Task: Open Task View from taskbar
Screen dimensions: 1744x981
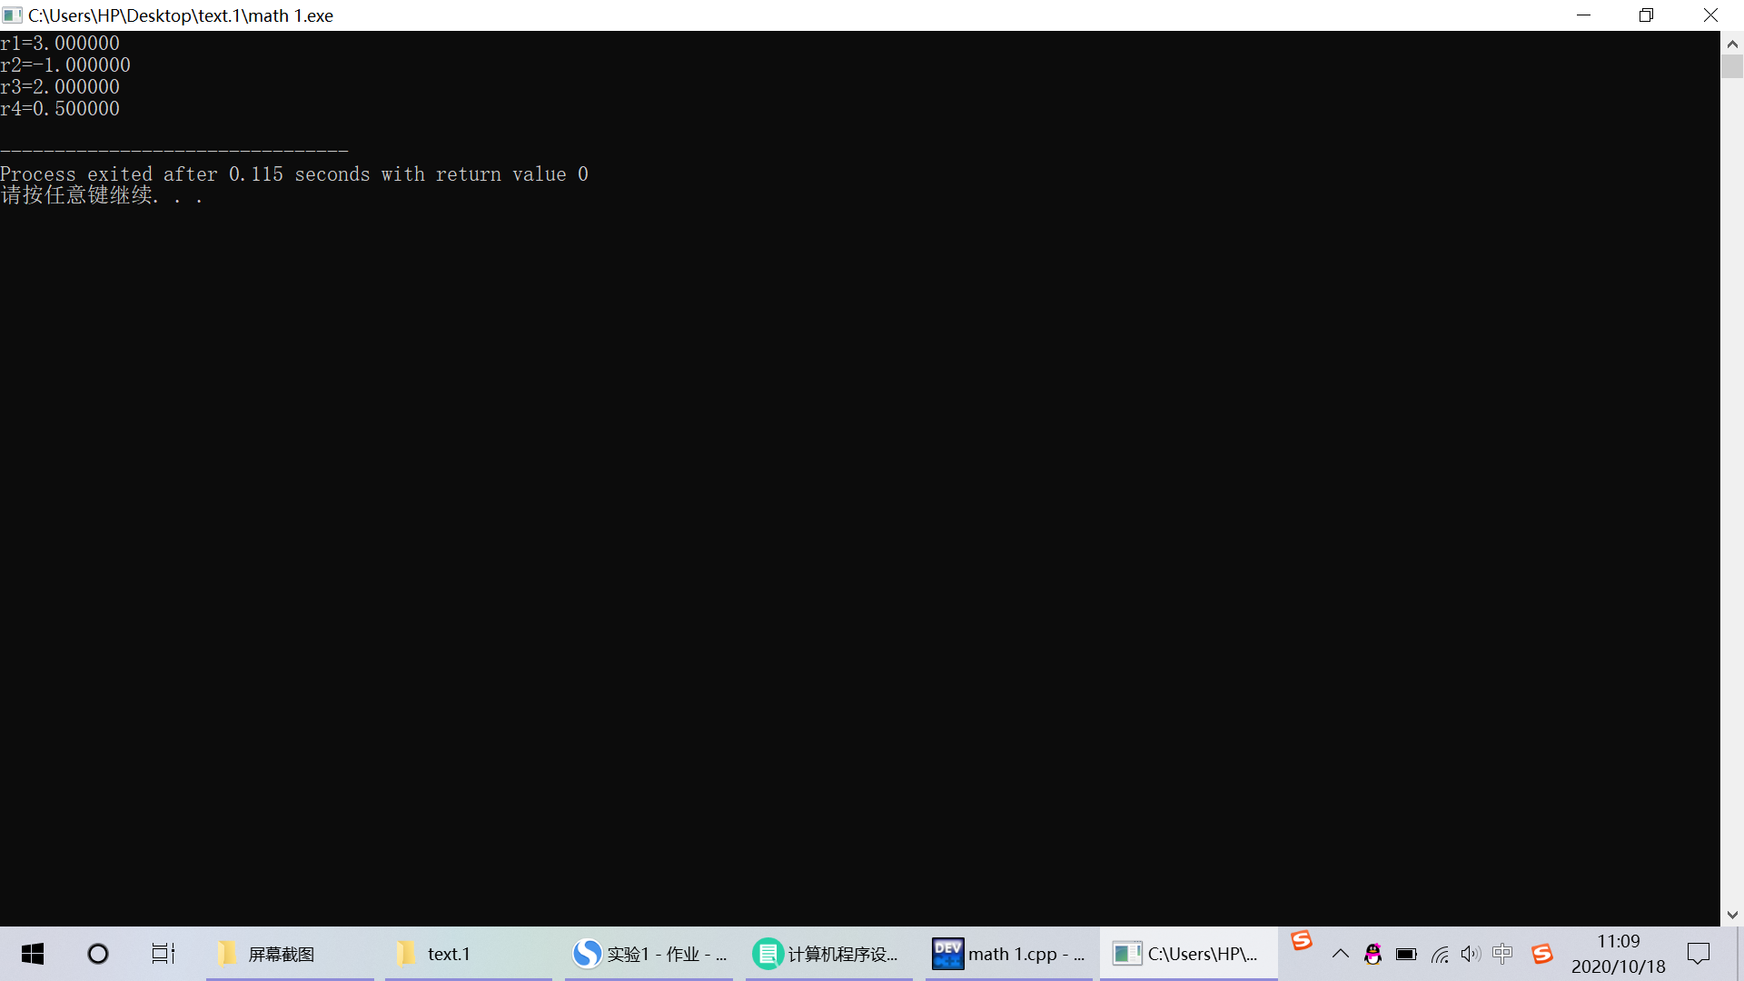Action: tap(163, 954)
